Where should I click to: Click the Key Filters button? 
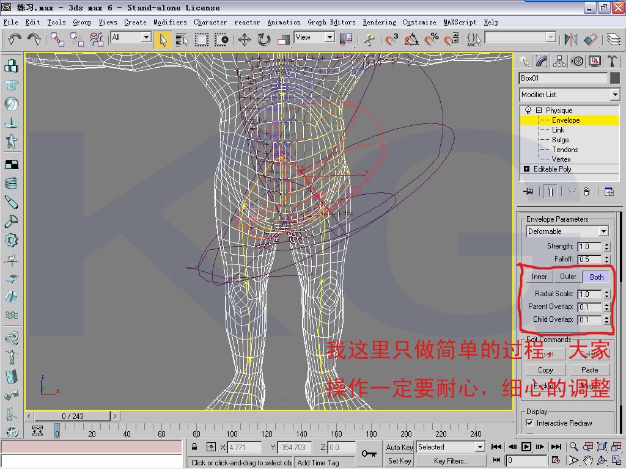[451, 461]
